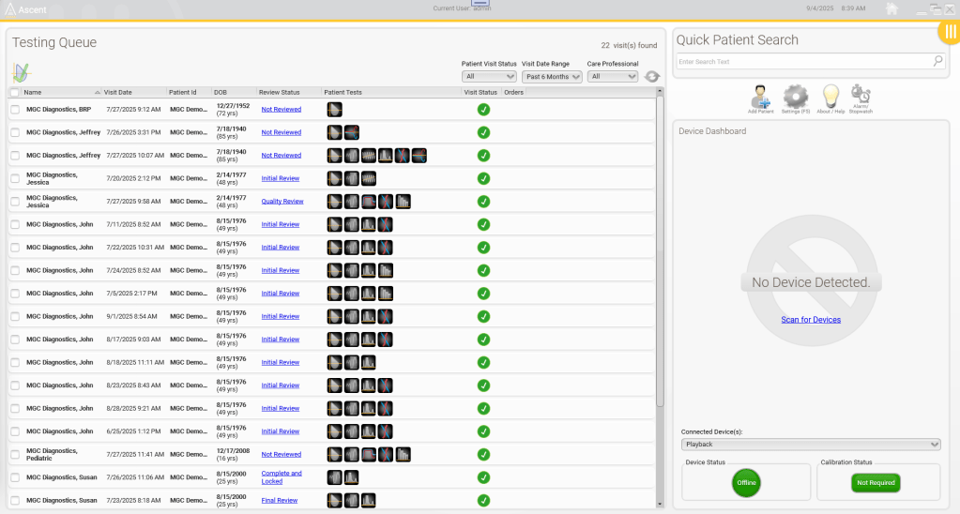
Task: Open Settings (F5) gear icon
Action: (795, 97)
